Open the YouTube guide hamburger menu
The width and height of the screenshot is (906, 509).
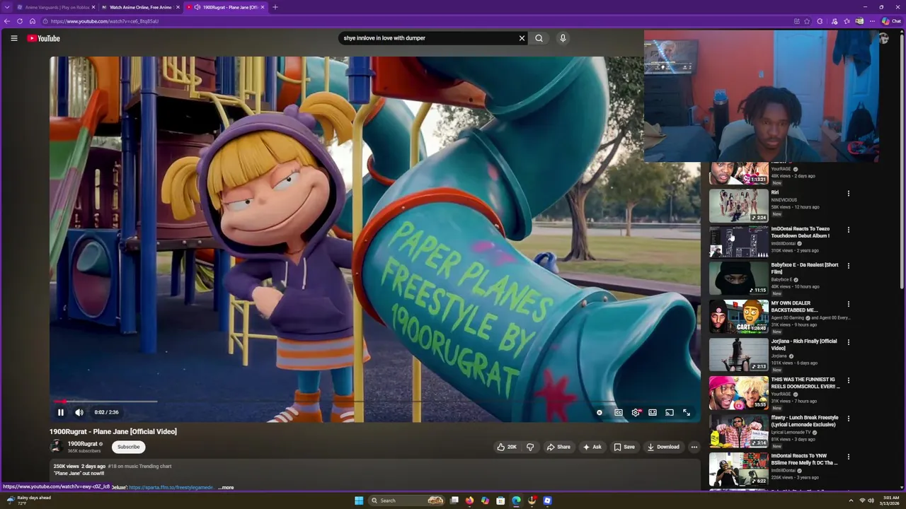point(13,38)
